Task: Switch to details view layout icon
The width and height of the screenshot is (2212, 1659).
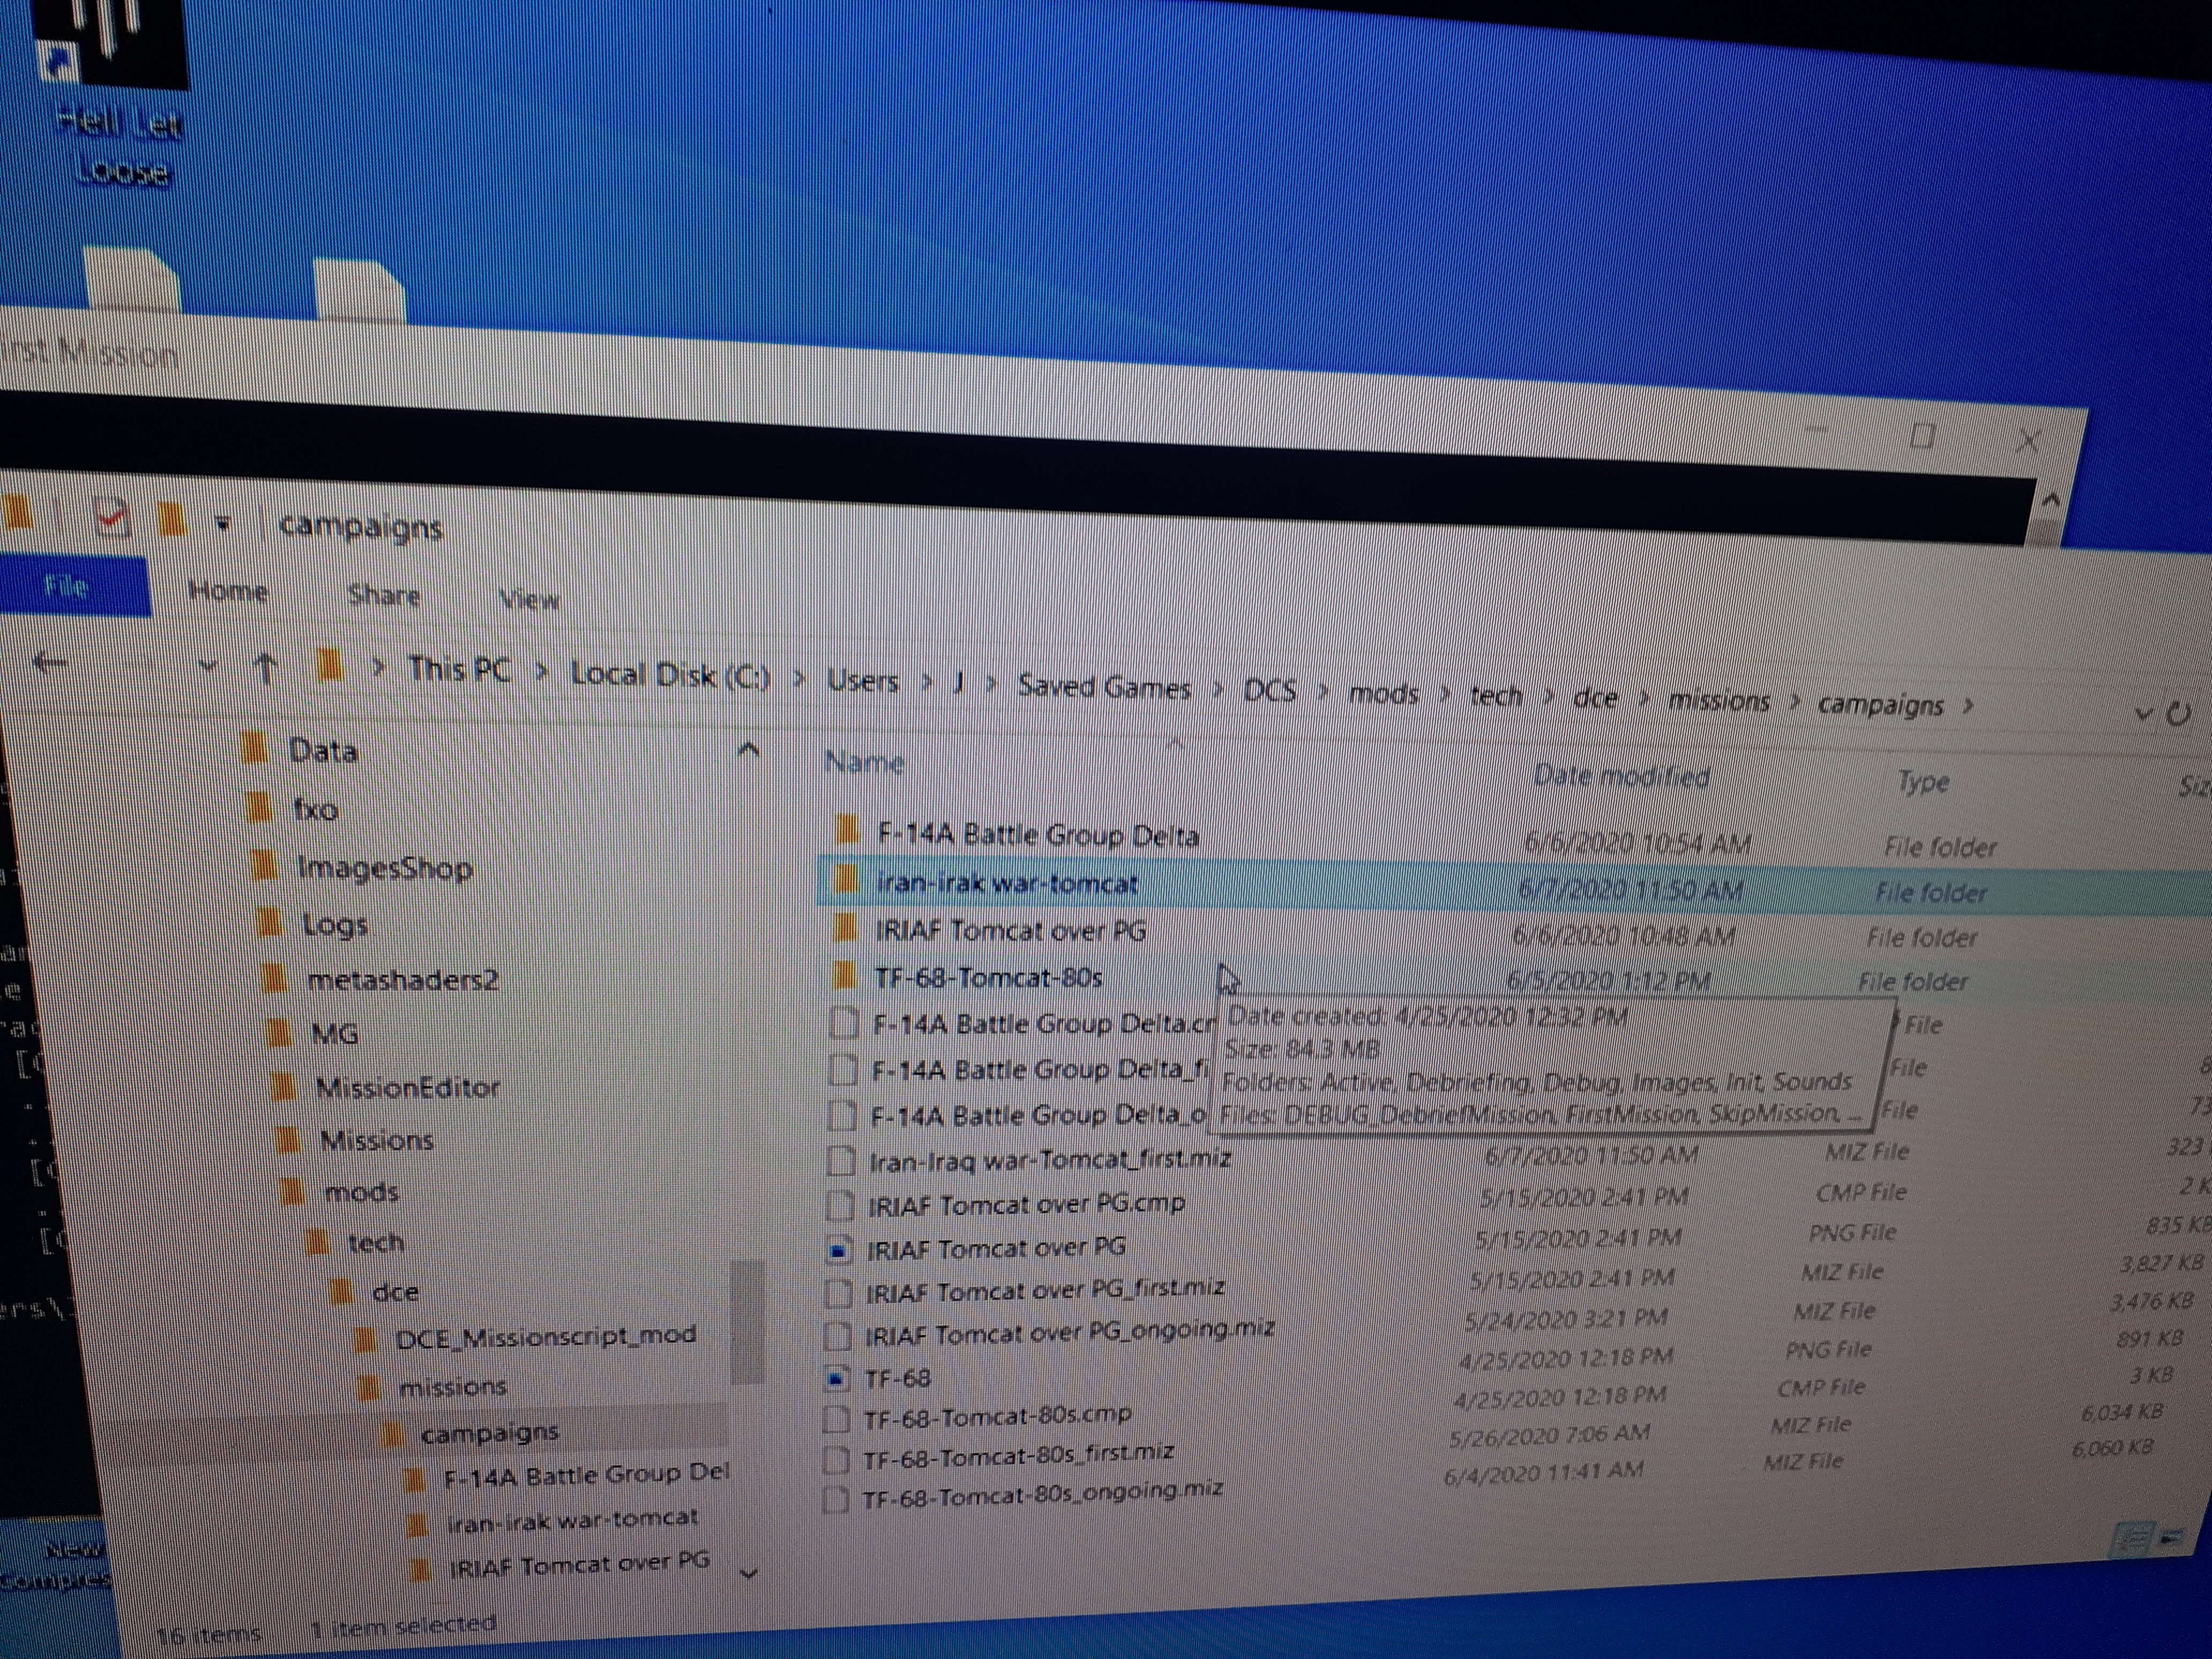Action: point(2131,1540)
